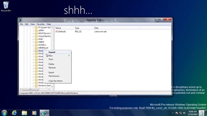
Task: Expand the TV System Ser key arrow
Action: (33, 28)
